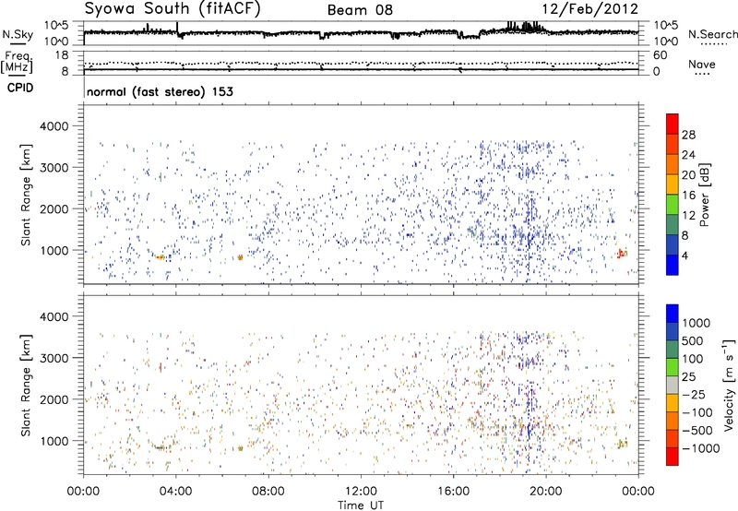Click the '28' label on power color bar

click(688, 135)
